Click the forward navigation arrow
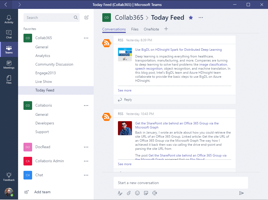 point(19,4)
